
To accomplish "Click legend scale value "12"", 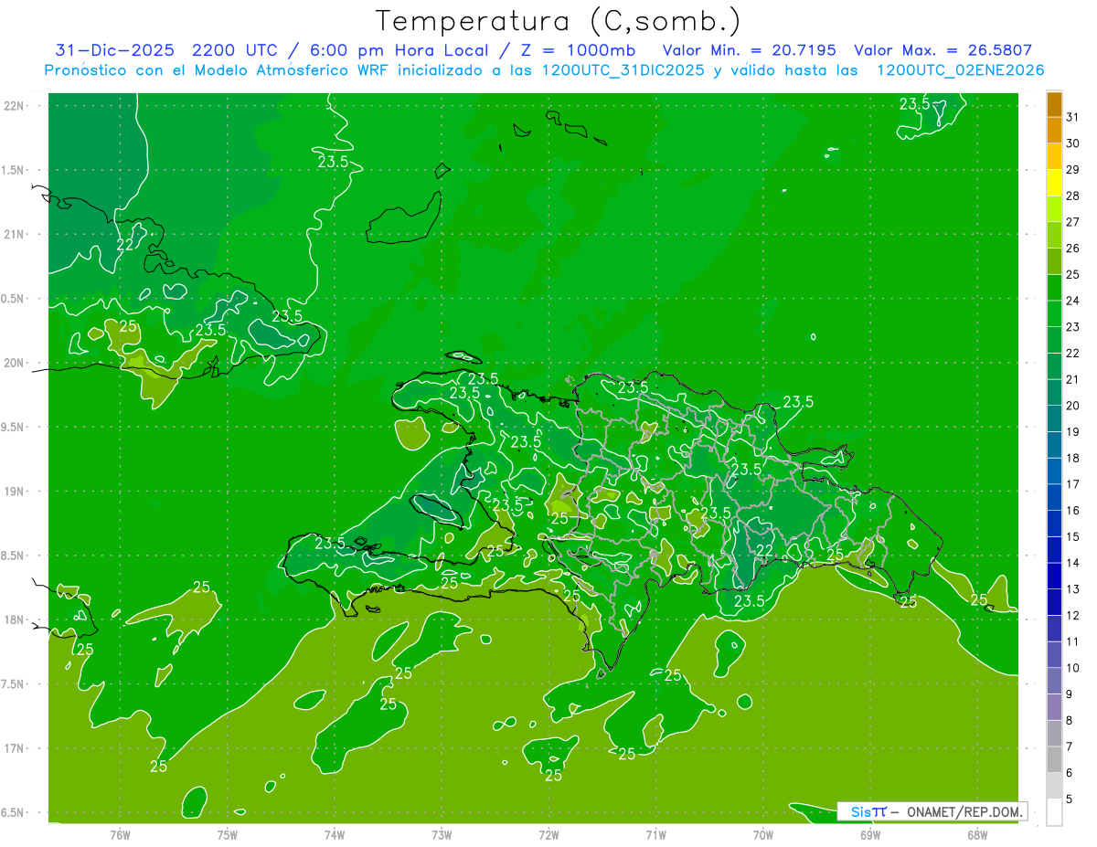I will click(x=1072, y=615).
